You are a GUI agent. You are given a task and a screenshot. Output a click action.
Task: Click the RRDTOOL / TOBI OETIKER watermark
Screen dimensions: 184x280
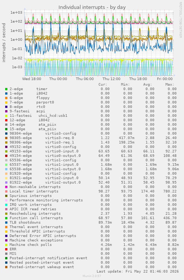tap(180, 20)
